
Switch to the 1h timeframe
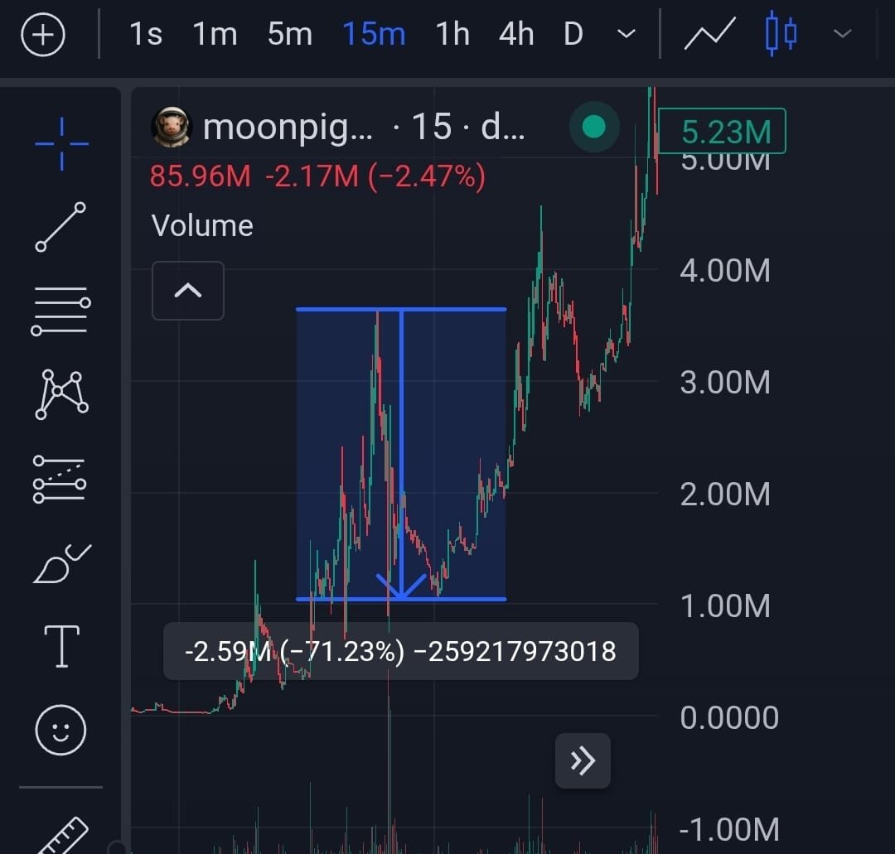[452, 34]
